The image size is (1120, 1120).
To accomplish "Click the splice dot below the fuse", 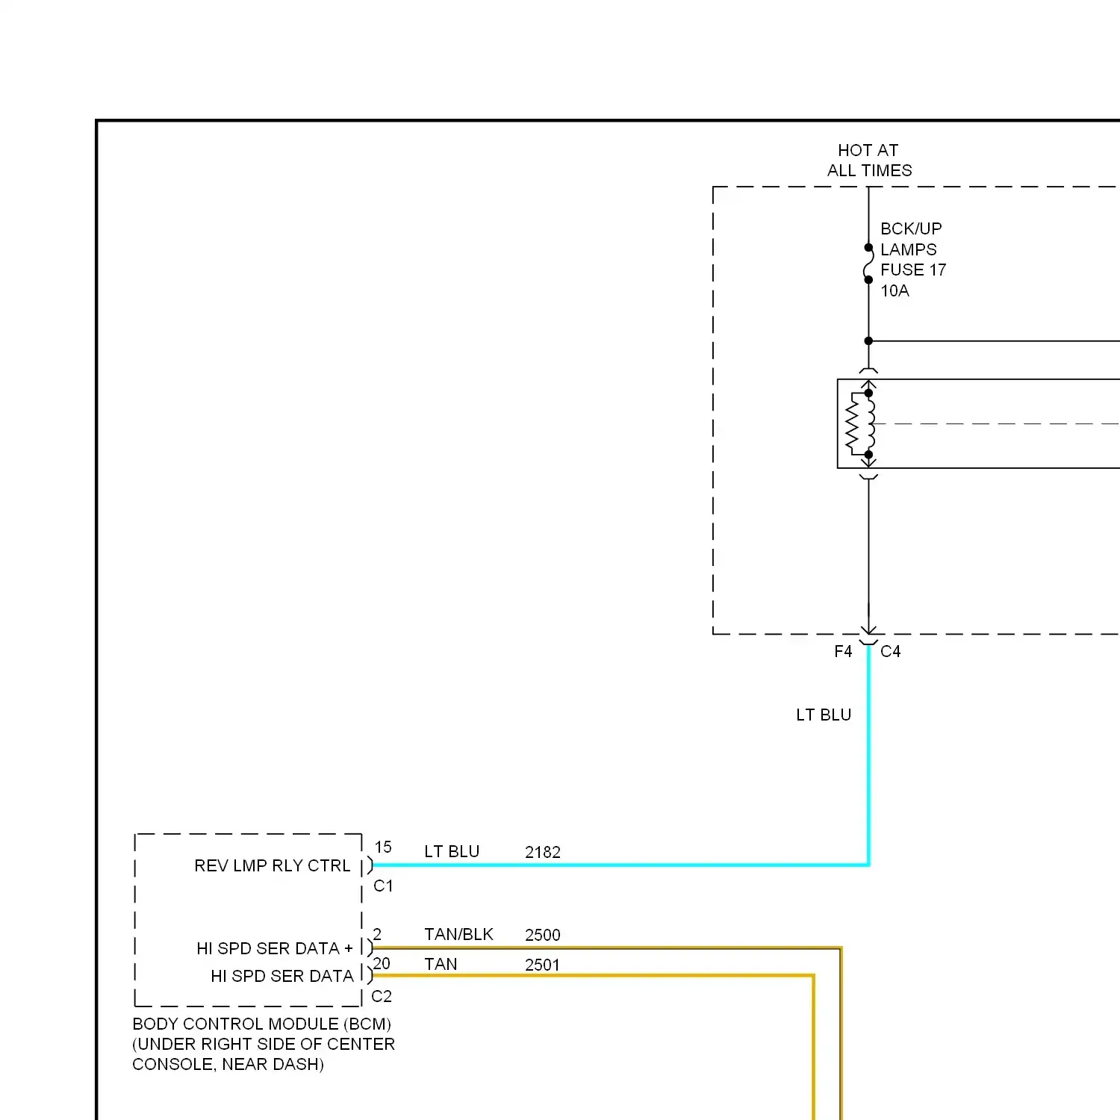I will 868,341.
